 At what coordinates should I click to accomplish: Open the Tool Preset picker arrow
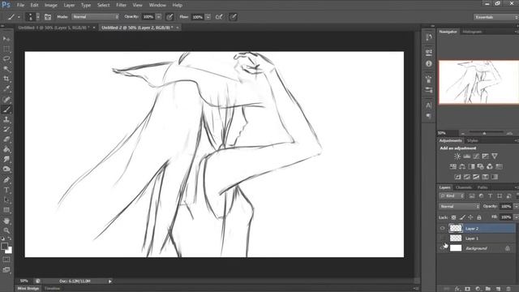(x=19, y=17)
